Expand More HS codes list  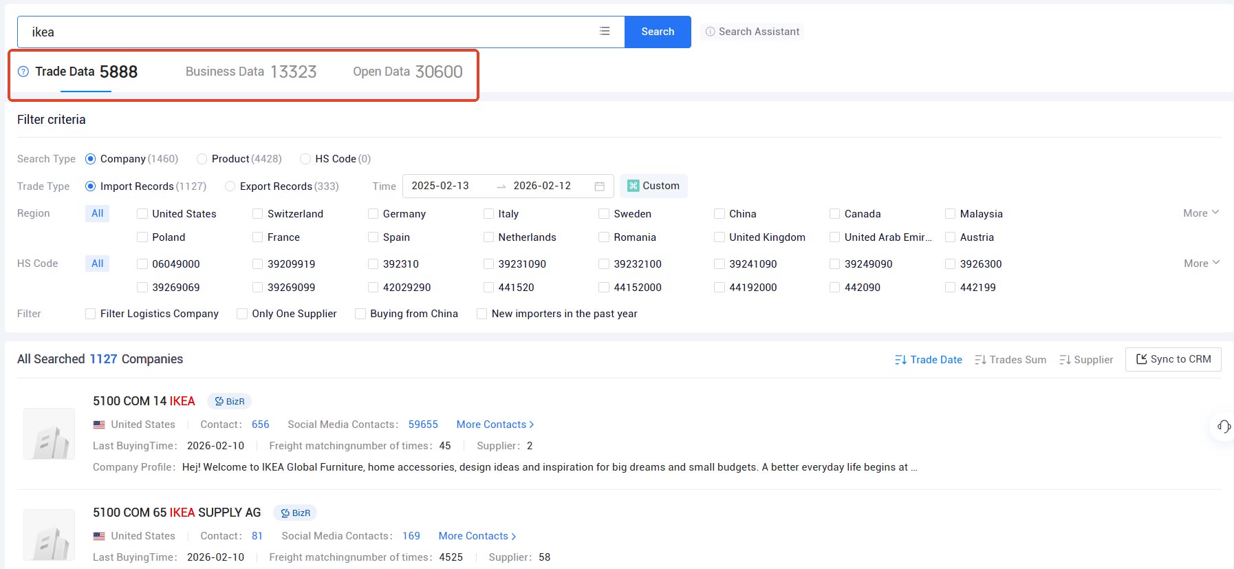[x=1202, y=264]
